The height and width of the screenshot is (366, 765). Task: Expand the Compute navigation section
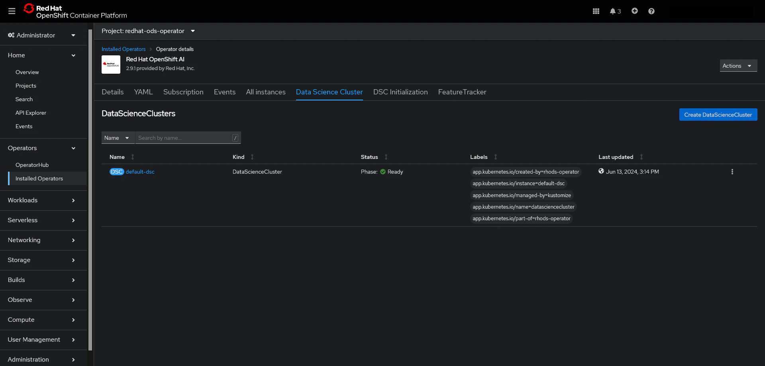43,320
